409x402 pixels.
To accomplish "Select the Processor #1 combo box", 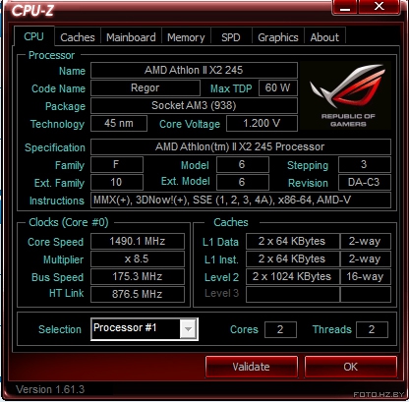I will click(145, 329).
